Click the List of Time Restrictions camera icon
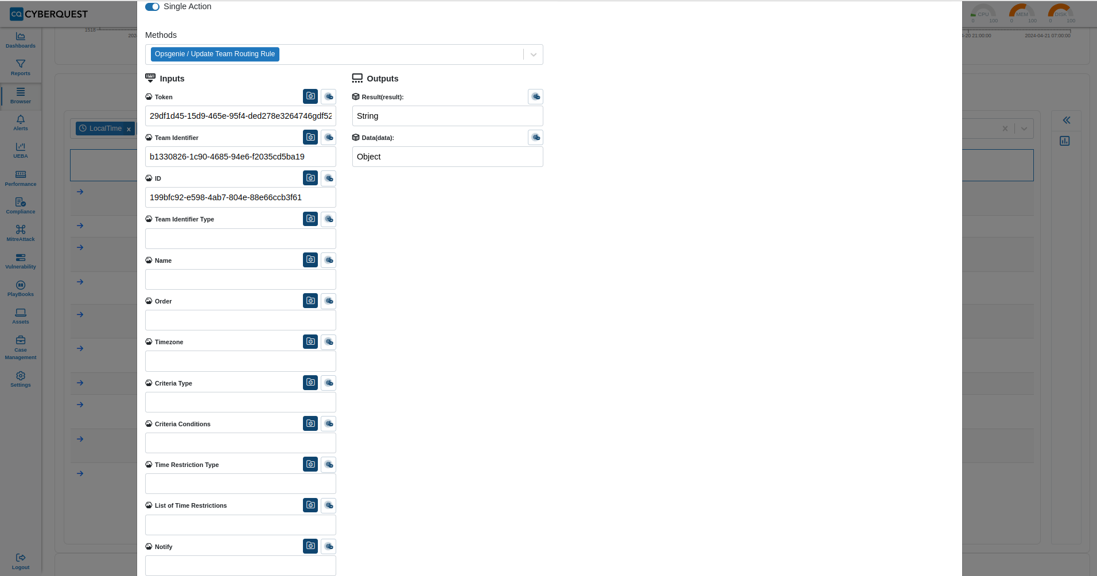Screen dimensions: 1097x576 (x=310, y=505)
